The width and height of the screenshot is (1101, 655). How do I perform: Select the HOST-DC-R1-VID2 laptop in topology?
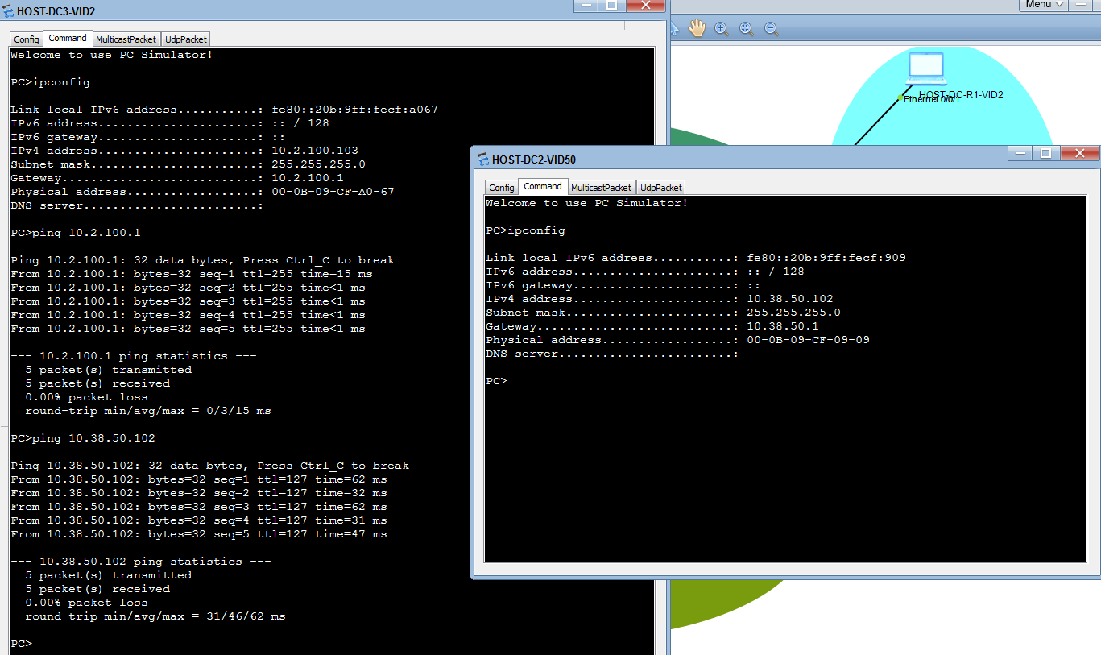click(925, 69)
